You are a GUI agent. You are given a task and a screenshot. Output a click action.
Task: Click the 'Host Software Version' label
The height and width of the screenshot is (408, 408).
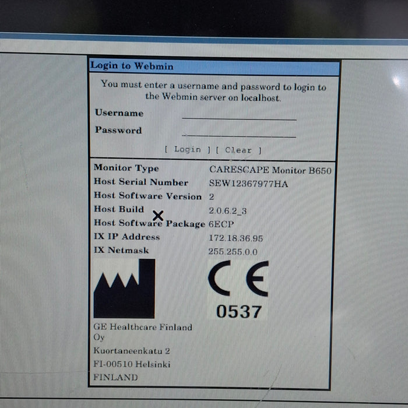click(147, 196)
